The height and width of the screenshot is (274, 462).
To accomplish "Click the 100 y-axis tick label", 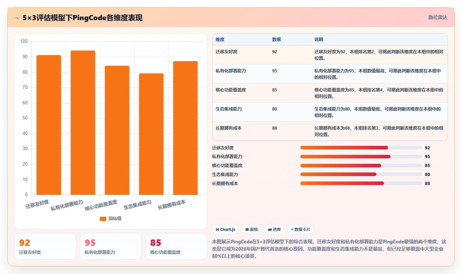I will point(24,41).
